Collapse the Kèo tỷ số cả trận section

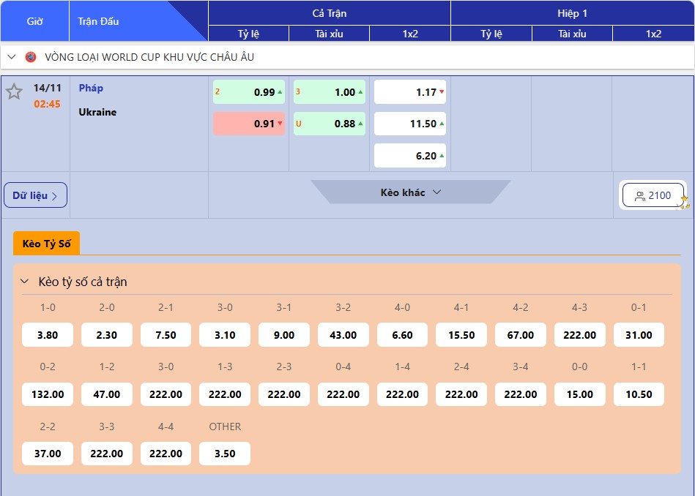[x=25, y=282]
